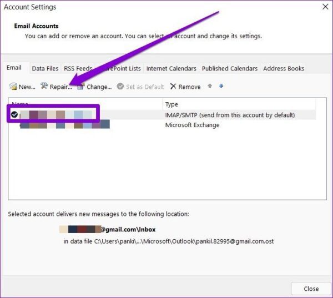This screenshot has width=333, height=298.
Task: Move account down with blue arrow
Action: [x=221, y=86]
